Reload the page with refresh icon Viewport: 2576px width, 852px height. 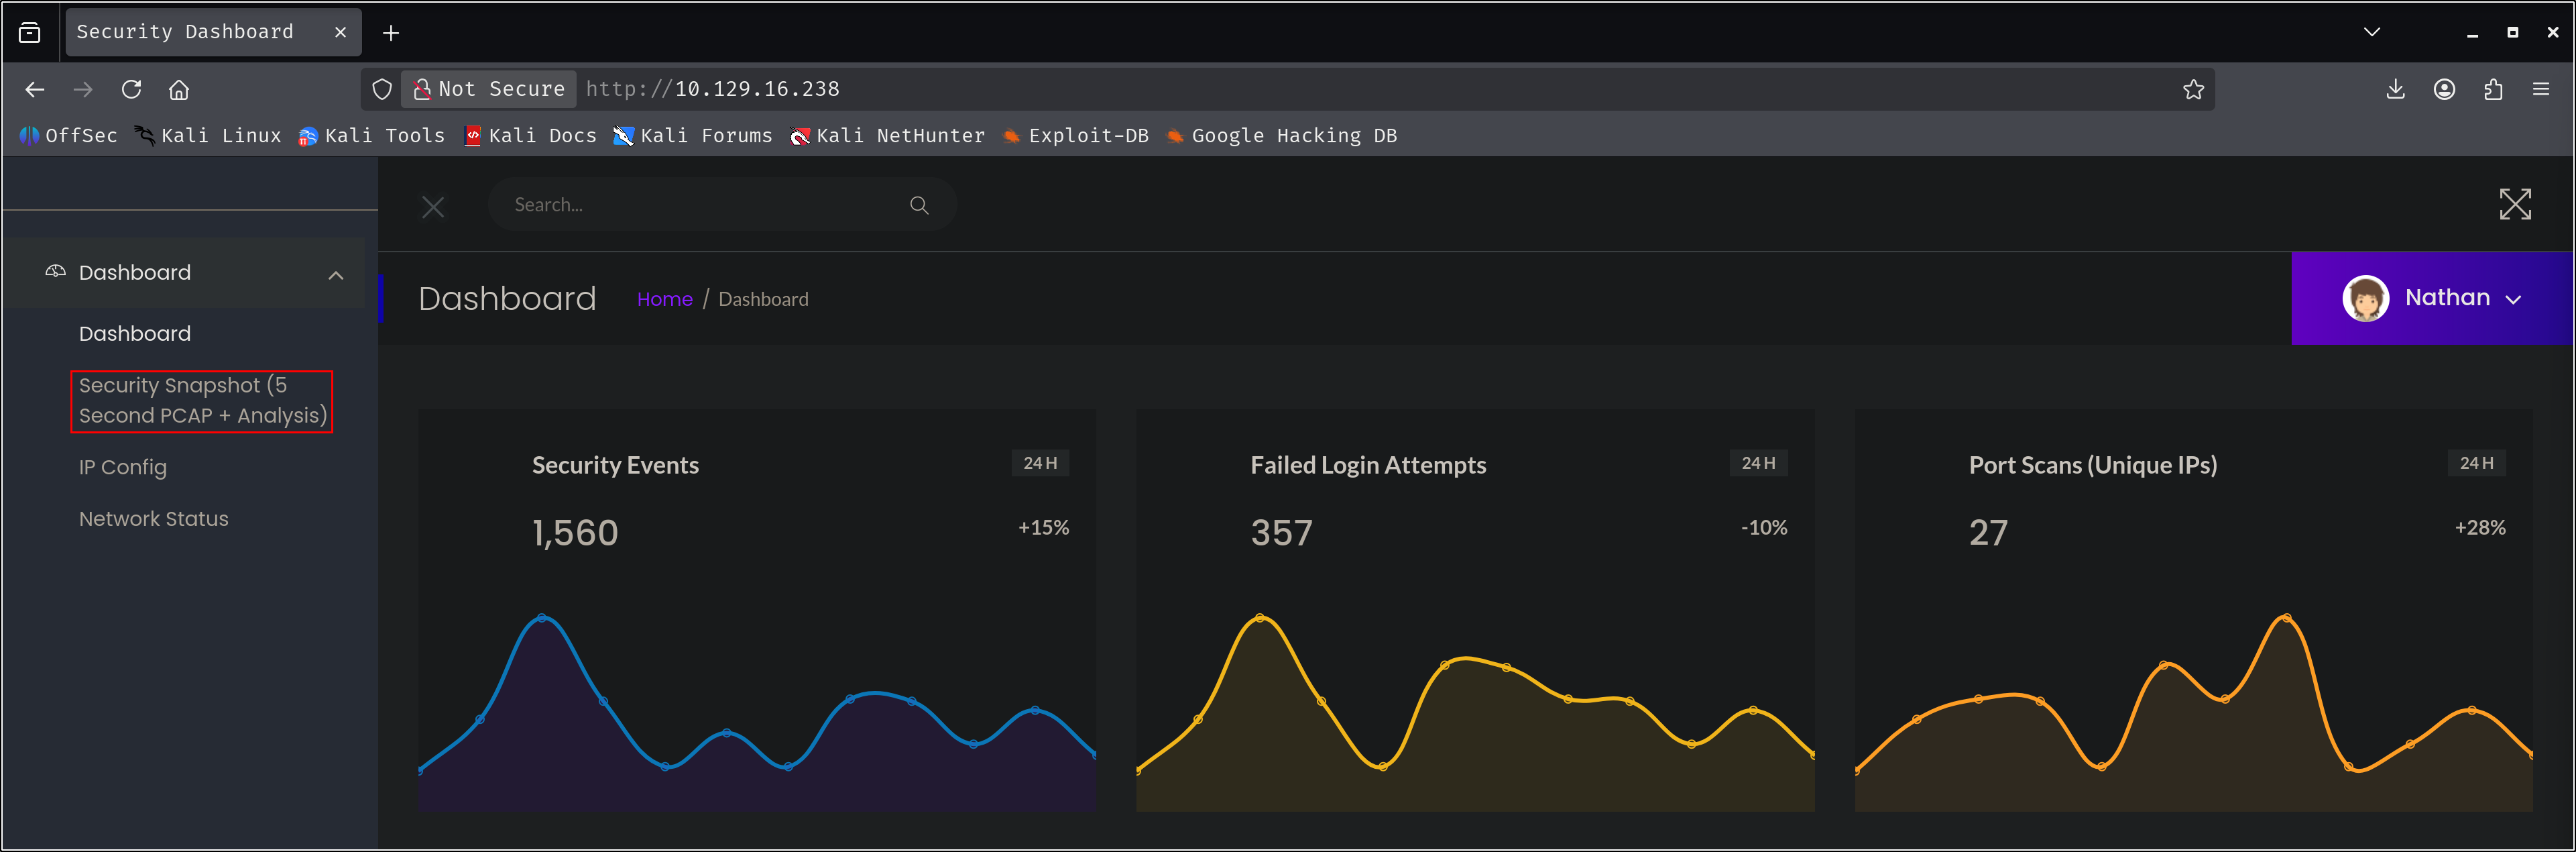click(131, 89)
